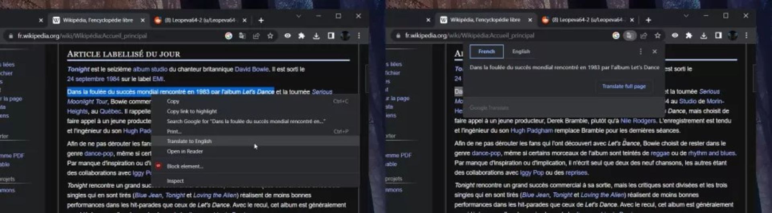This screenshot has width=772, height=213.
Task: Close the Wikipédia tab in left window
Action: [x=143, y=20]
